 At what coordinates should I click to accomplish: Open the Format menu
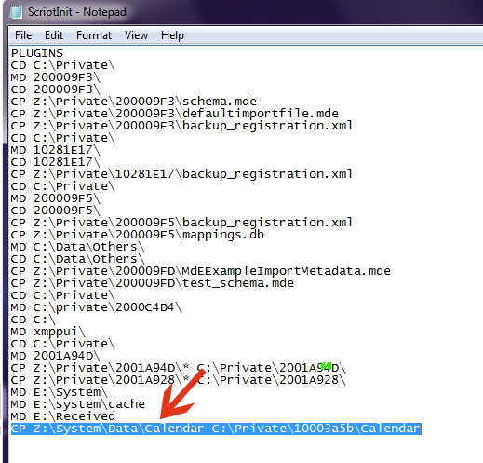click(94, 35)
